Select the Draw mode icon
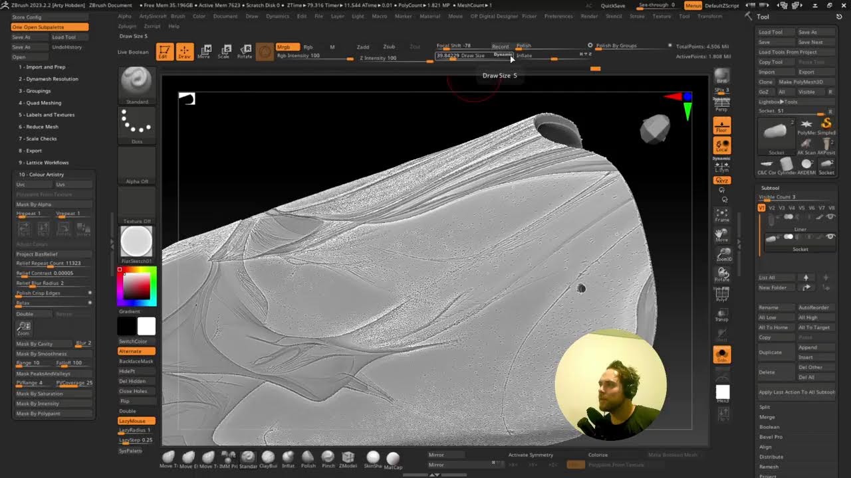This screenshot has height=478, width=851. [x=185, y=52]
